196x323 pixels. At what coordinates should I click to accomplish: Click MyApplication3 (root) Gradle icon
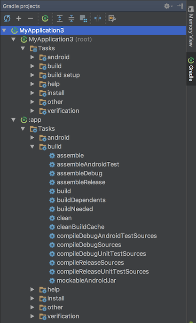pos(24,39)
